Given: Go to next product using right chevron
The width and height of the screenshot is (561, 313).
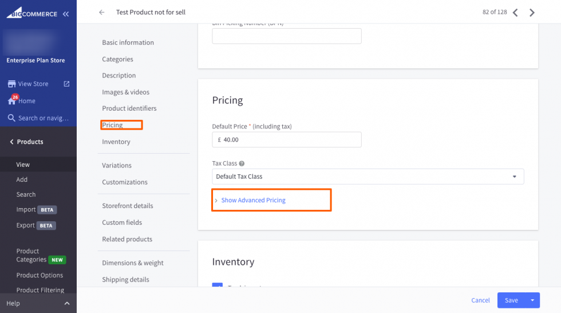Looking at the screenshot, I should coord(532,13).
